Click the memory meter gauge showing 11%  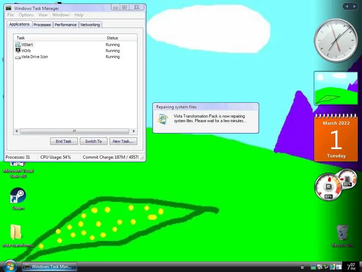[347, 180]
